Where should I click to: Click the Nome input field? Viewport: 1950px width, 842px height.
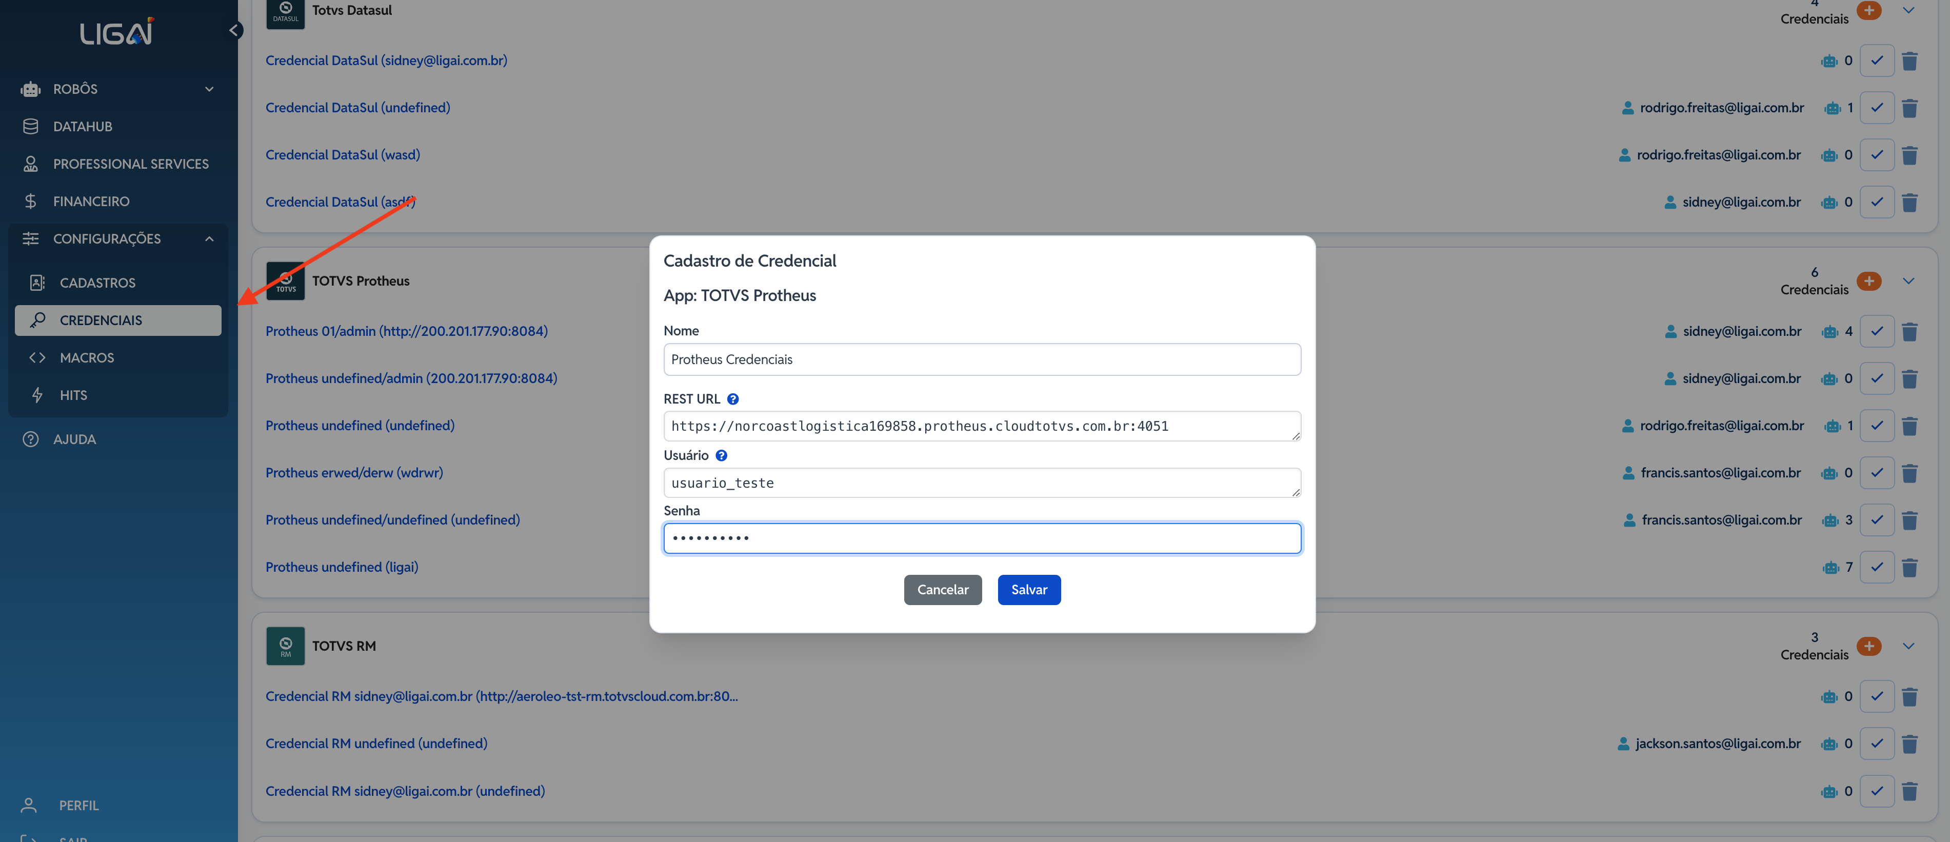[982, 359]
